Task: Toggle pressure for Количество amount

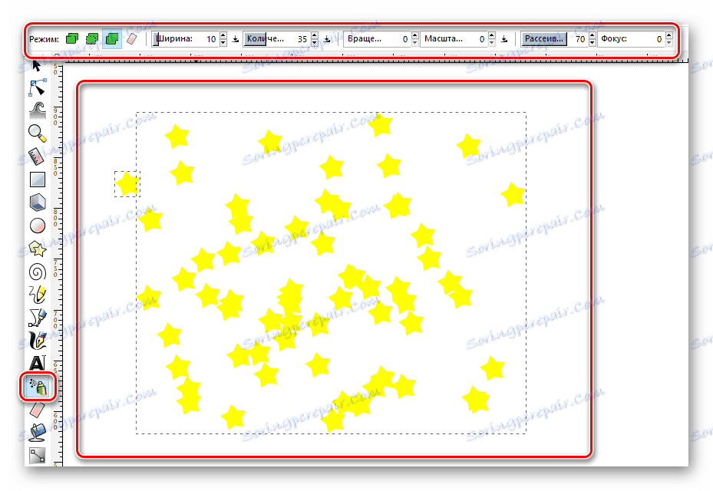Action: pos(327,39)
